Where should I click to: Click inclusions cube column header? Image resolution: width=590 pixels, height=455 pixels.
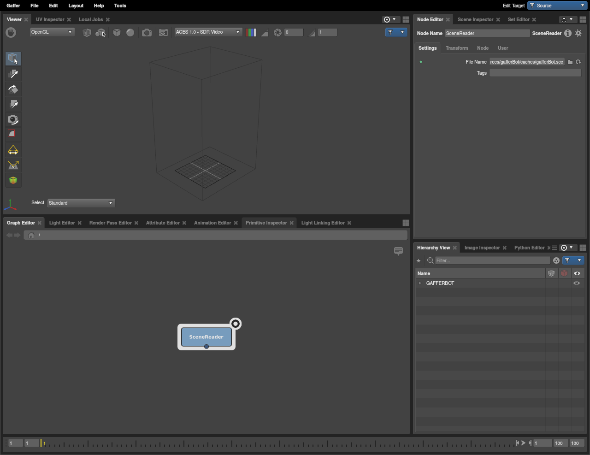[551, 273]
